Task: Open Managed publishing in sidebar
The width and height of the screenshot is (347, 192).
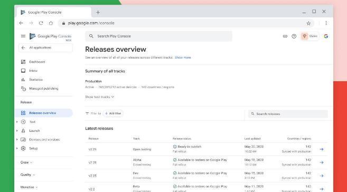Action: pos(40,89)
